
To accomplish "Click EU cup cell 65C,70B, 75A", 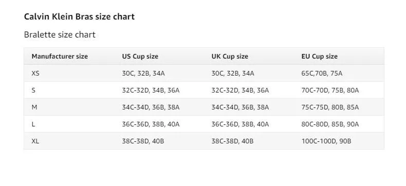I will pos(322,73).
